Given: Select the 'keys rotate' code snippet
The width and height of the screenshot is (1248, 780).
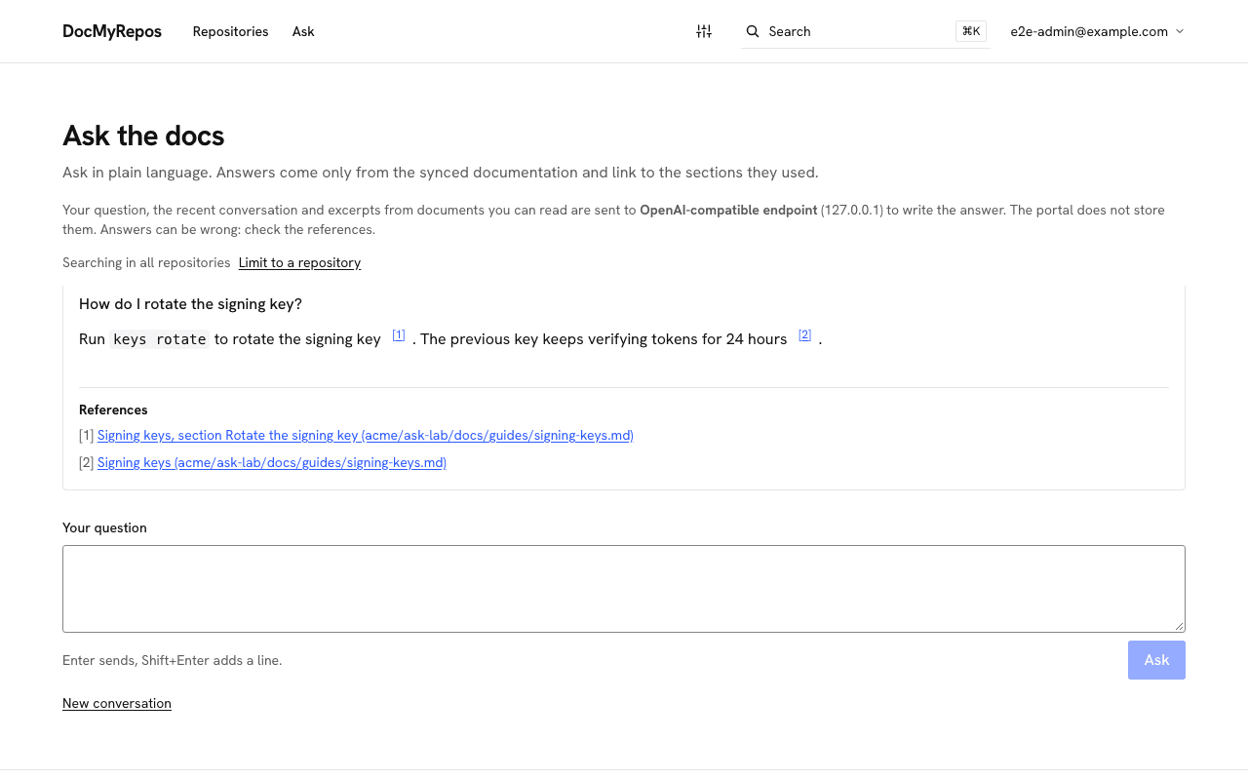Looking at the screenshot, I should pos(160,339).
